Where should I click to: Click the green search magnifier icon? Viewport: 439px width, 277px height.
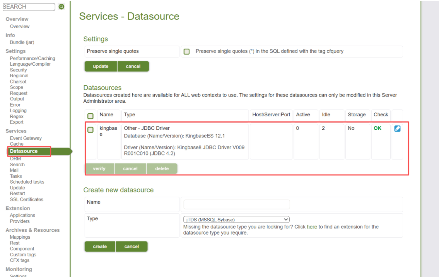(x=61, y=7)
